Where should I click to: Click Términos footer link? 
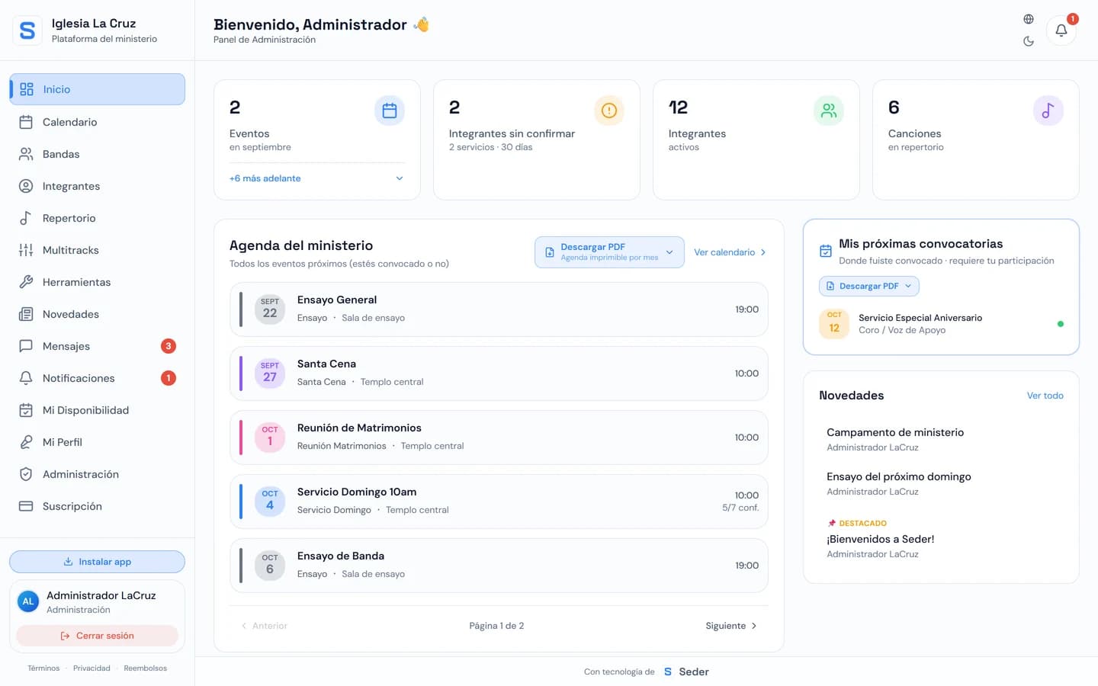[43, 668]
